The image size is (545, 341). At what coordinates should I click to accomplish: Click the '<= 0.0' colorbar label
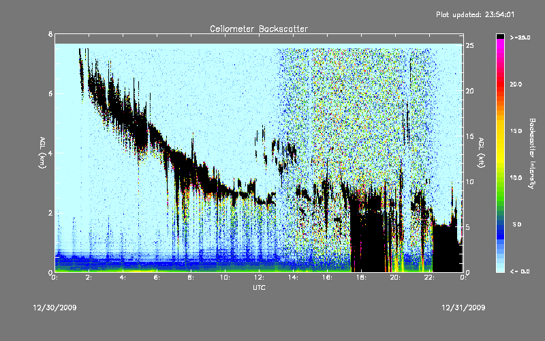coord(520,271)
